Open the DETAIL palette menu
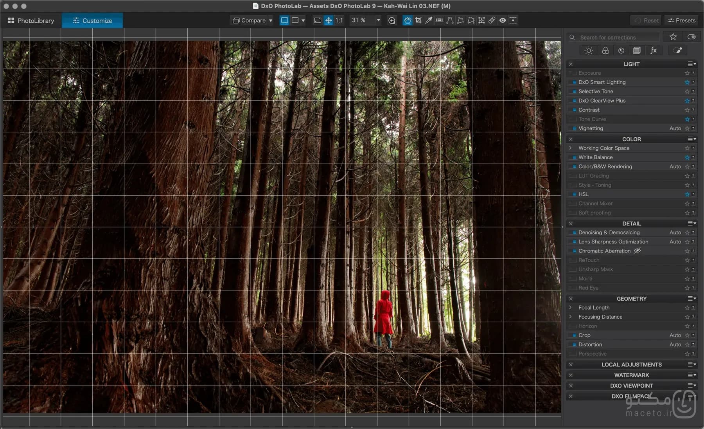Screen dimensions: 704x429 (692, 224)
